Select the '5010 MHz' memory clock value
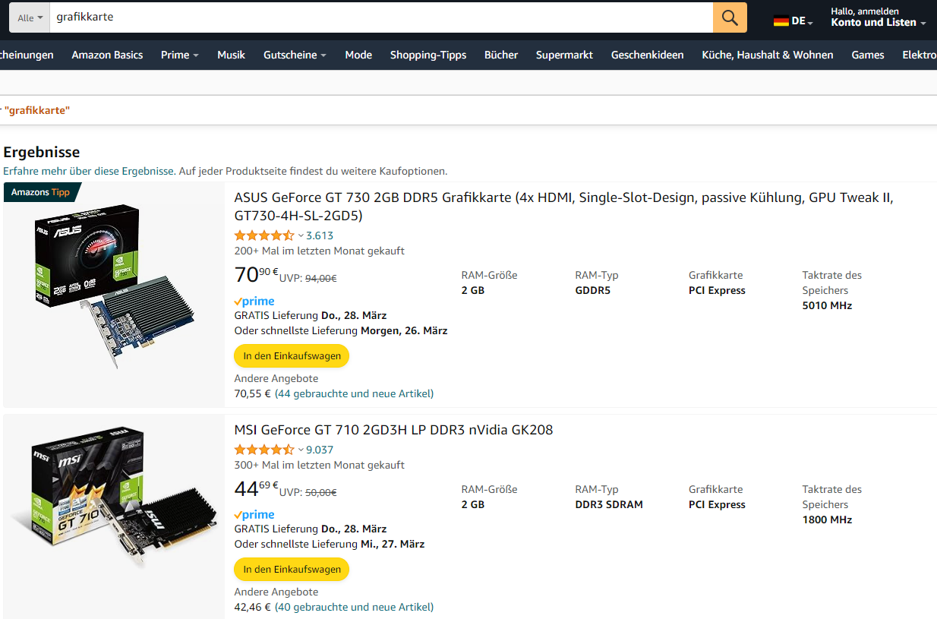This screenshot has height=619, width=937. [827, 305]
